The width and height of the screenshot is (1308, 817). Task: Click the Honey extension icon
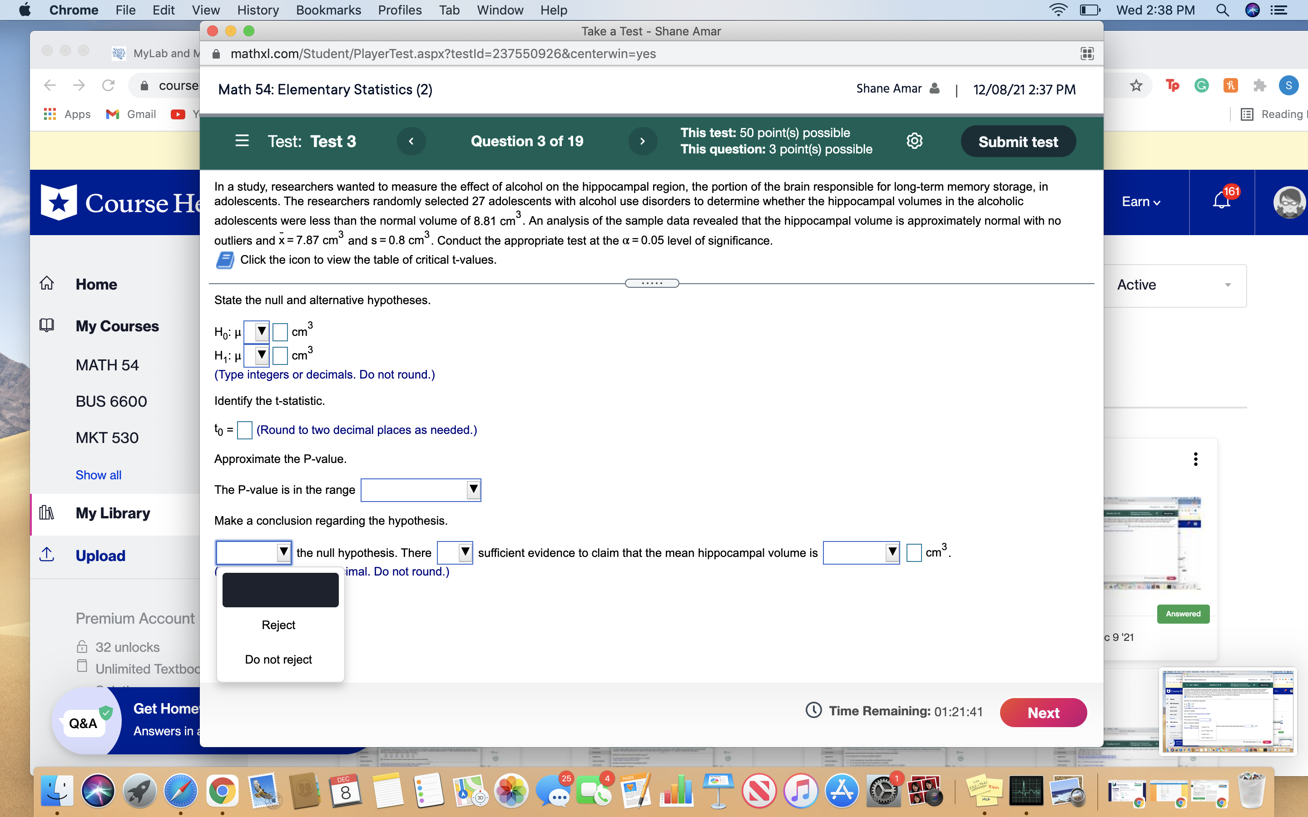click(1230, 85)
